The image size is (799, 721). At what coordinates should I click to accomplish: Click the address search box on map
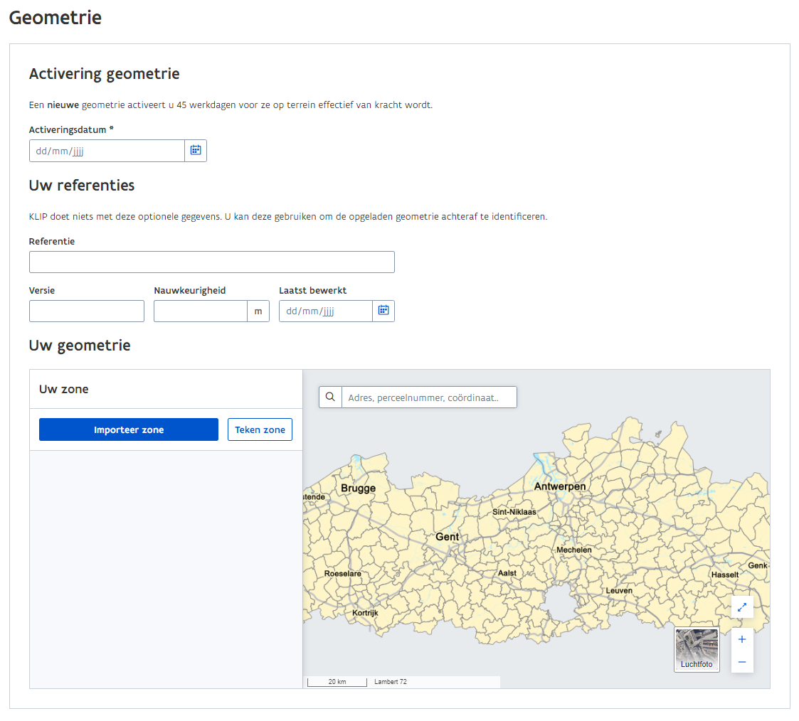(x=429, y=397)
